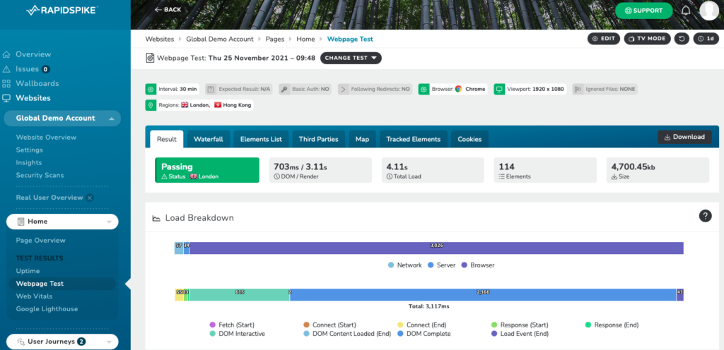Click the EDIT button
Viewport: 724px width, 350px height.
click(604, 39)
